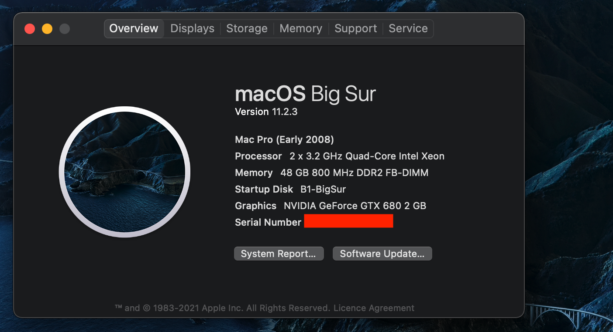613x332 pixels.
Task: Click the greyed-out zoom window button
Action: coord(65,29)
